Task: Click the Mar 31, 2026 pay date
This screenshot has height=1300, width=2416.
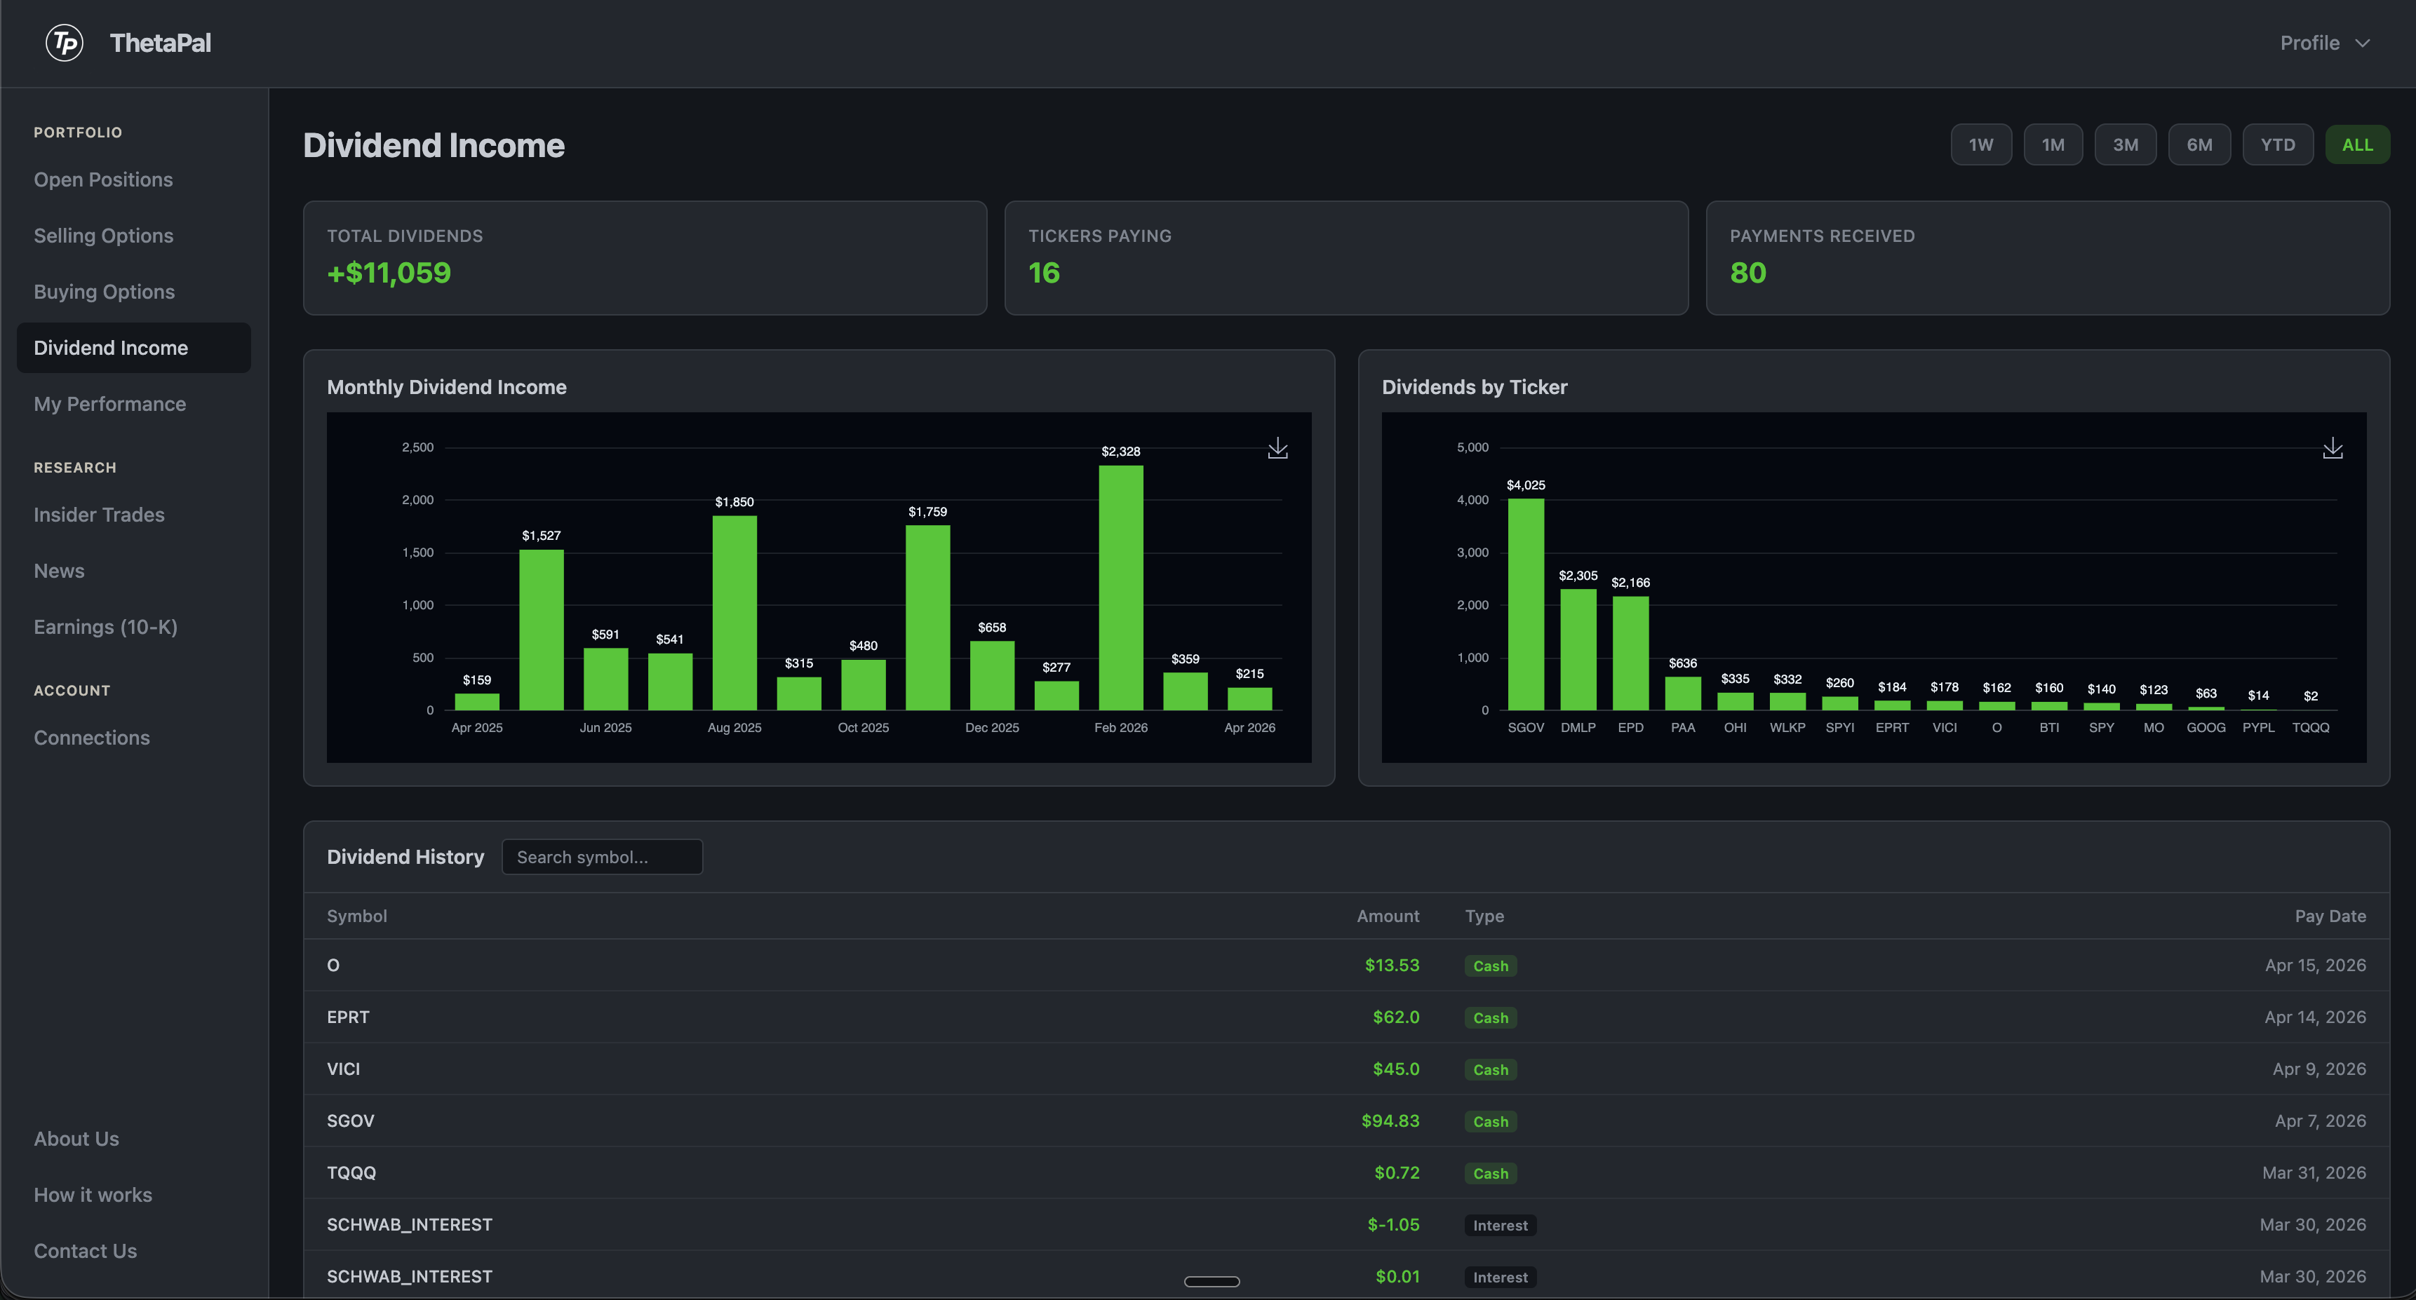Action: click(x=2314, y=1172)
